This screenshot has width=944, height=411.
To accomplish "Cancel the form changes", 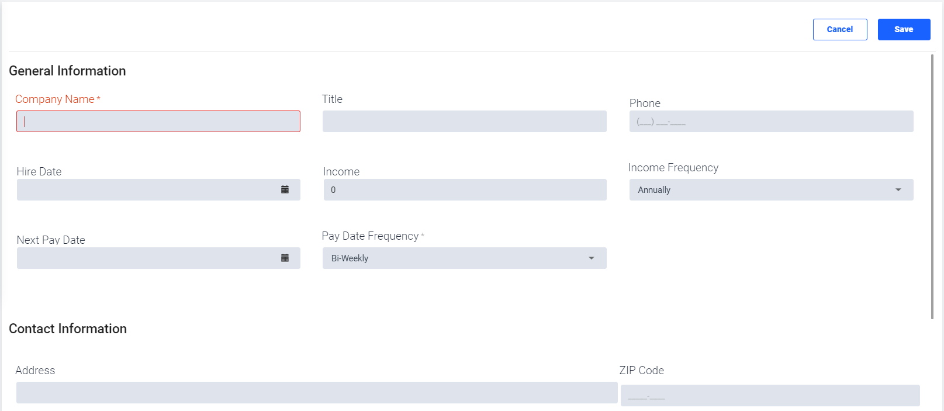I will (840, 29).
